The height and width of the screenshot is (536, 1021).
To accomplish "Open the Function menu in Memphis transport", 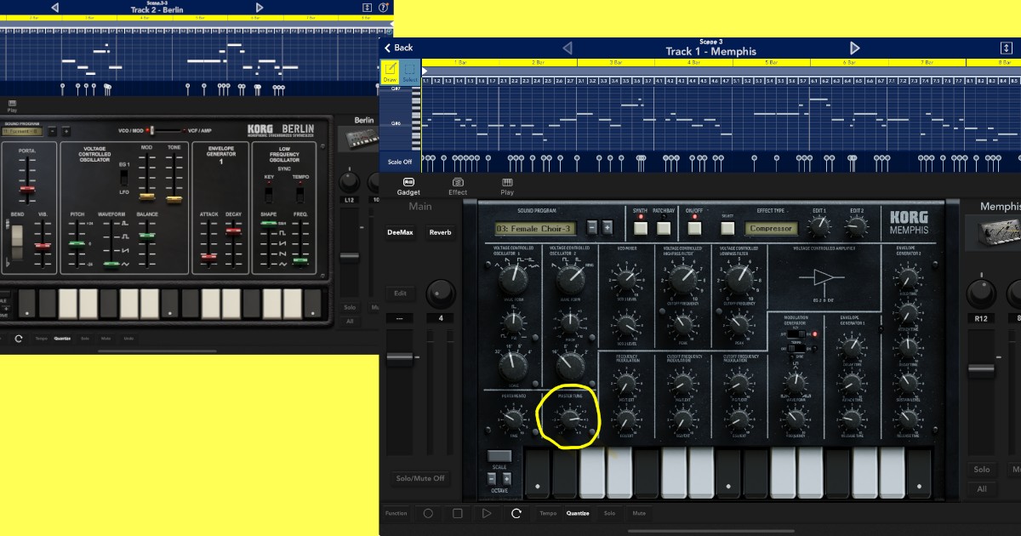I will click(x=396, y=513).
